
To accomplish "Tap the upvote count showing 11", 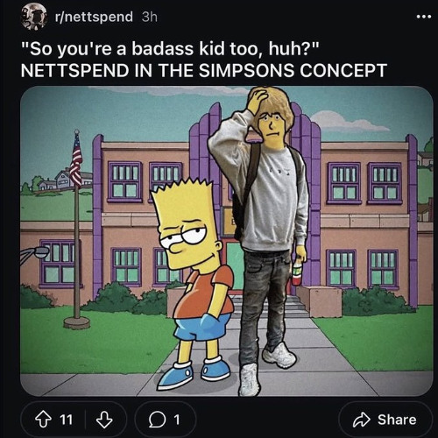I will point(66,420).
